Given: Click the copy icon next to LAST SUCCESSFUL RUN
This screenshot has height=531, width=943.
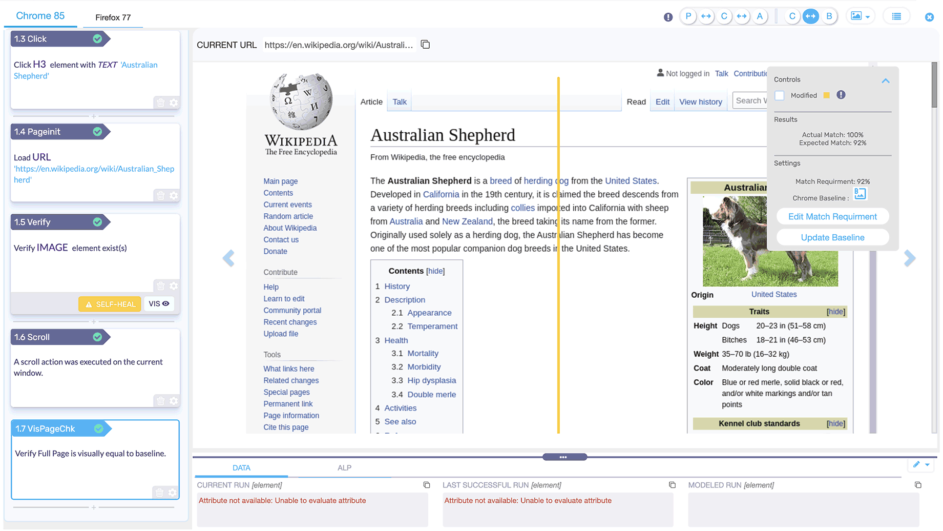Looking at the screenshot, I should click(x=672, y=484).
